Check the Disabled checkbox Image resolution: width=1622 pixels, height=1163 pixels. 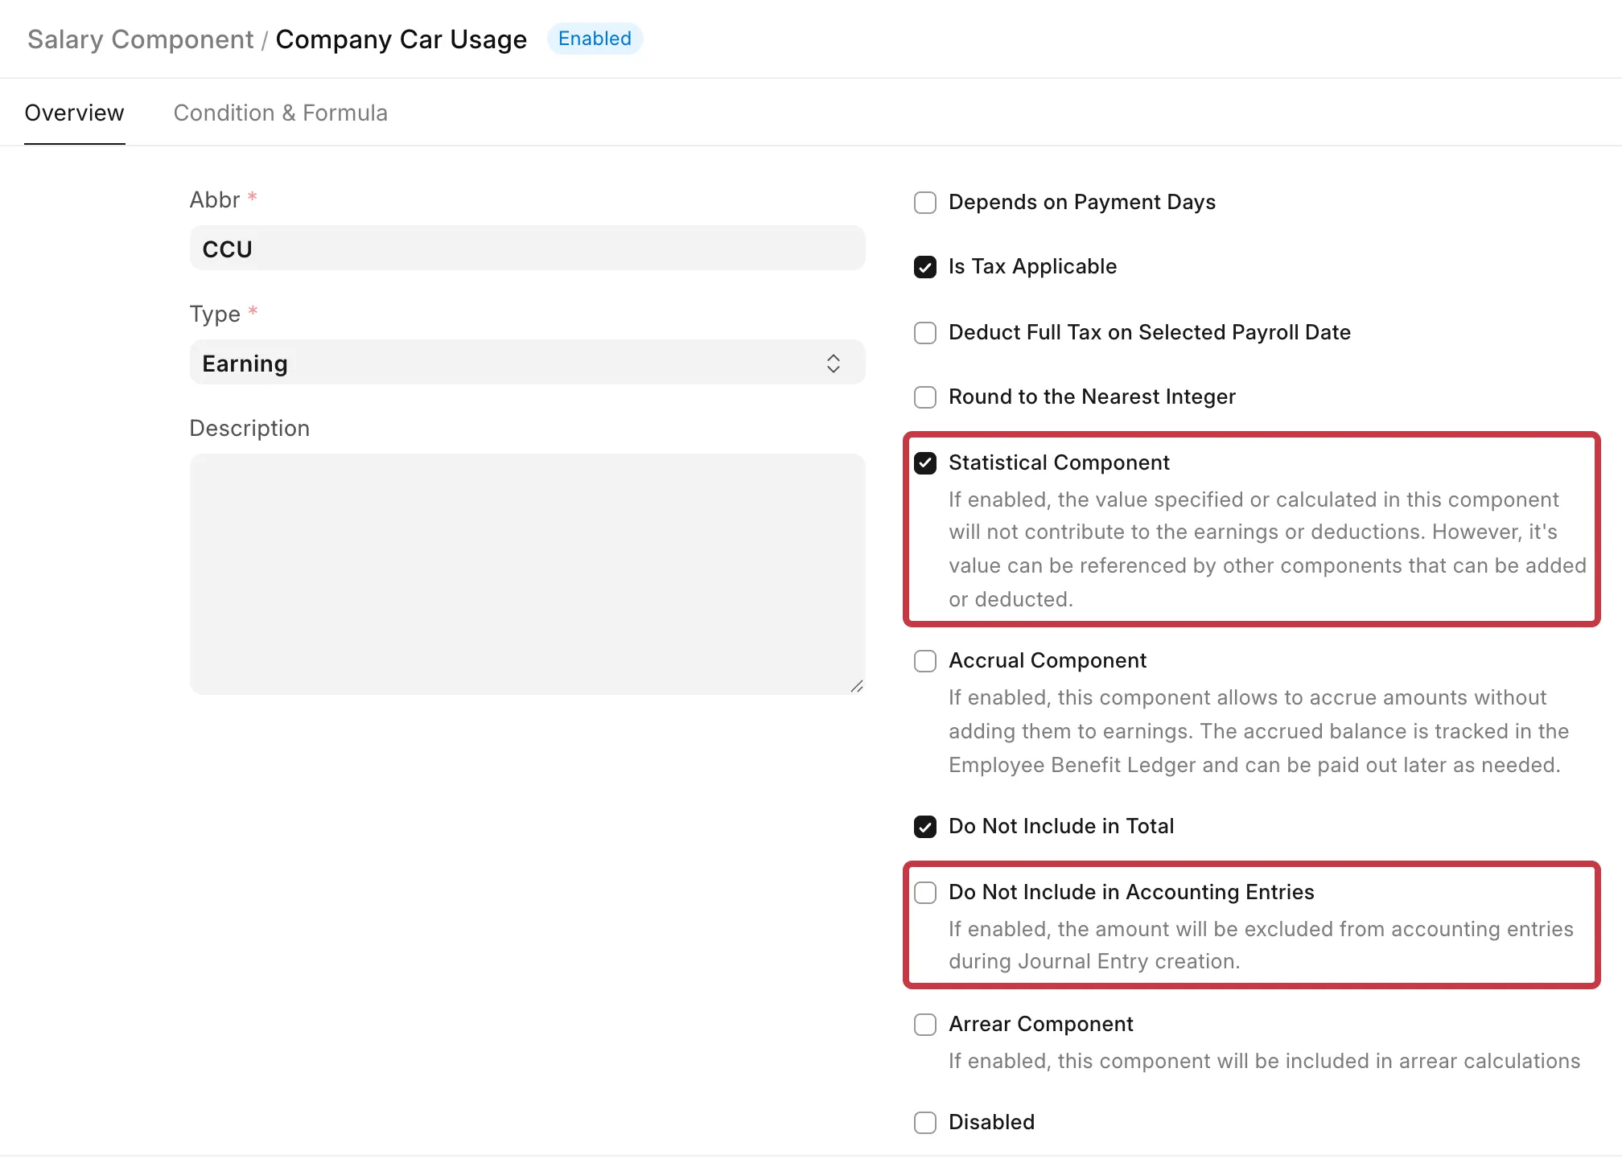point(925,1123)
